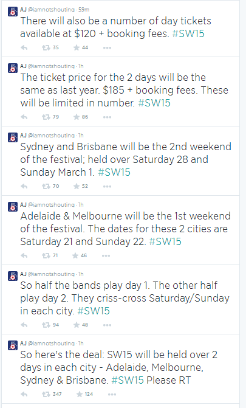Retweet the $185 ticket price tweet
Image resolution: width=246 pixels, height=408 pixels.
(46, 117)
